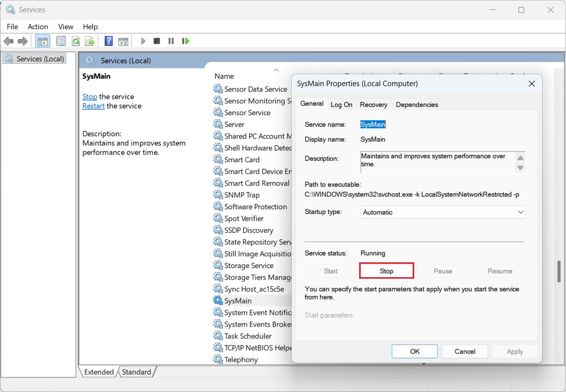Open the Action menu
The width and height of the screenshot is (566, 392).
click(38, 27)
